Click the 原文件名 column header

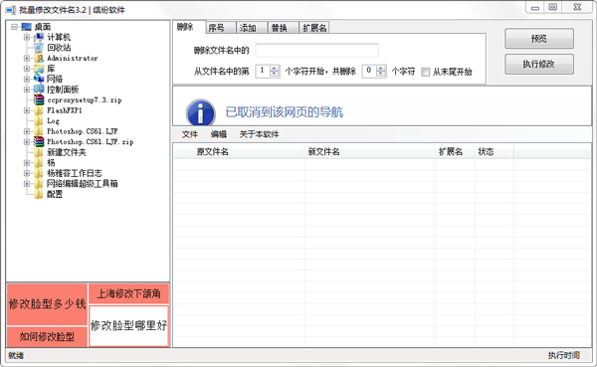coord(239,152)
